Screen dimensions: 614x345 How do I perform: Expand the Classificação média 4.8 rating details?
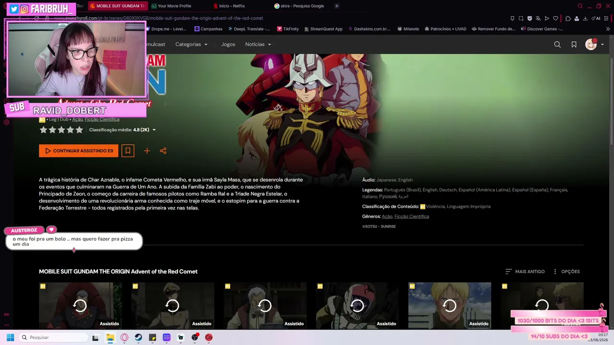pyautogui.click(x=122, y=130)
